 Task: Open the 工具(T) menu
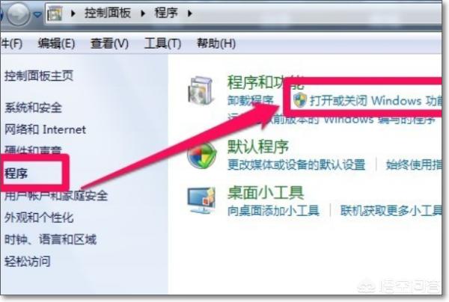(x=162, y=43)
